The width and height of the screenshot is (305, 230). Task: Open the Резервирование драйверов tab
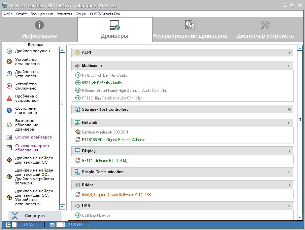[190, 29]
